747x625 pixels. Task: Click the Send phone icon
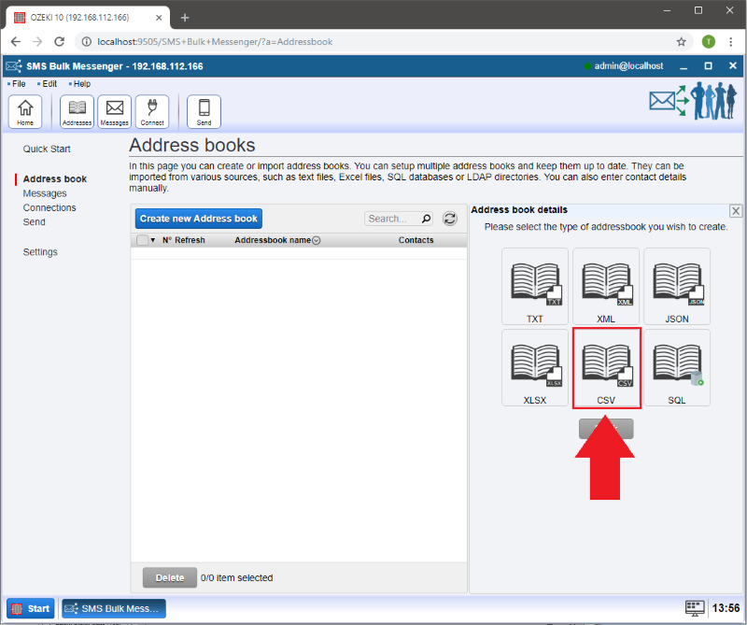(204, 111)
